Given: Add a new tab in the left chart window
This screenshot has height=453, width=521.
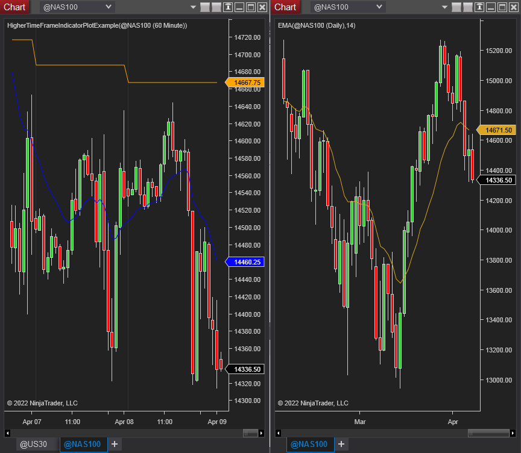Looking at the screenshot, I should [x=115, y=445].
